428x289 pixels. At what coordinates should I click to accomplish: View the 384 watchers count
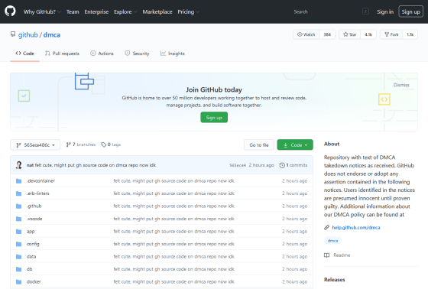coord(327,34)
